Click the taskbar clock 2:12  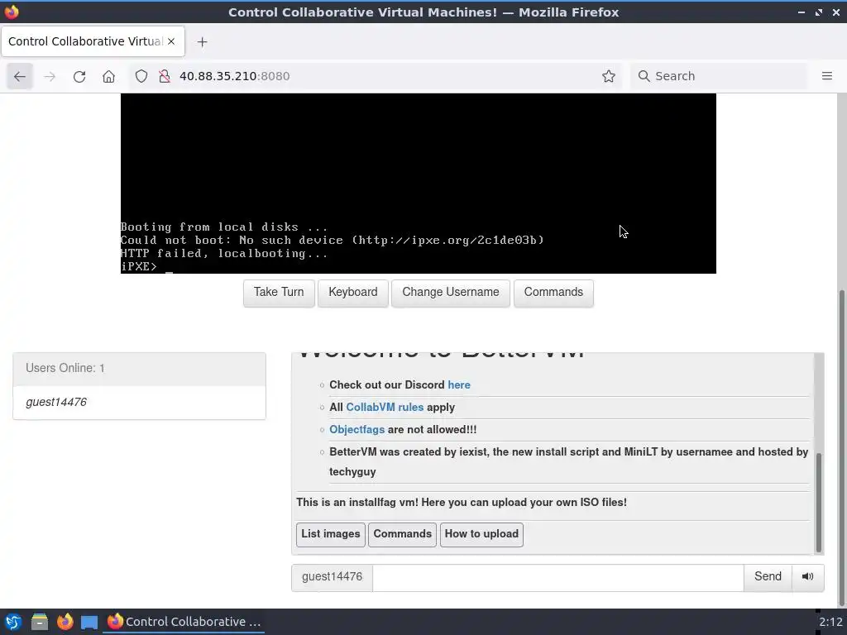pos(830,622)
